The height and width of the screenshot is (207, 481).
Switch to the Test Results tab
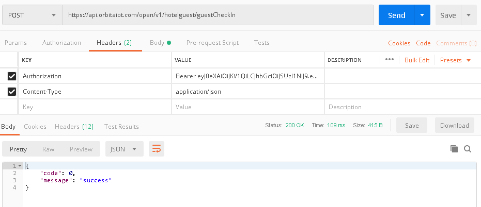[x=121, y=126]
